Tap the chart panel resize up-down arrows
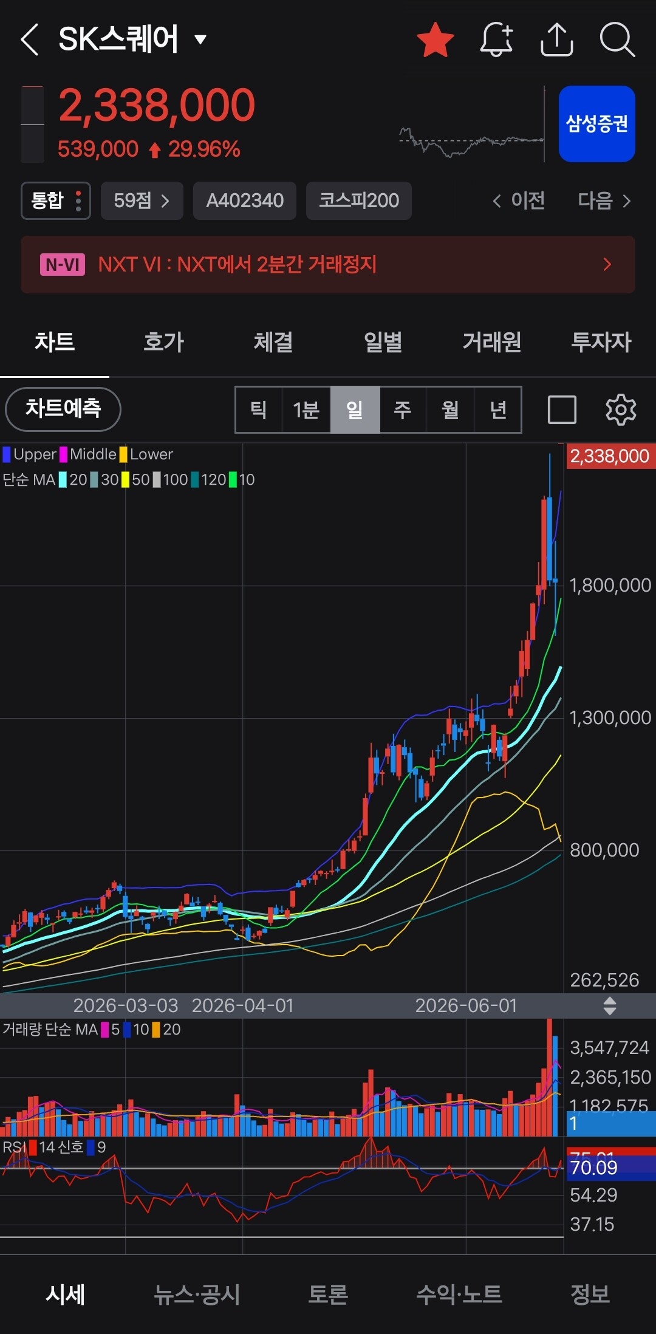Screen dimensions: 656x1334 coord(610,1006)
